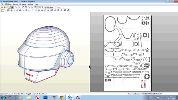
Task: Open the Help menu
Action: point(36,4)
